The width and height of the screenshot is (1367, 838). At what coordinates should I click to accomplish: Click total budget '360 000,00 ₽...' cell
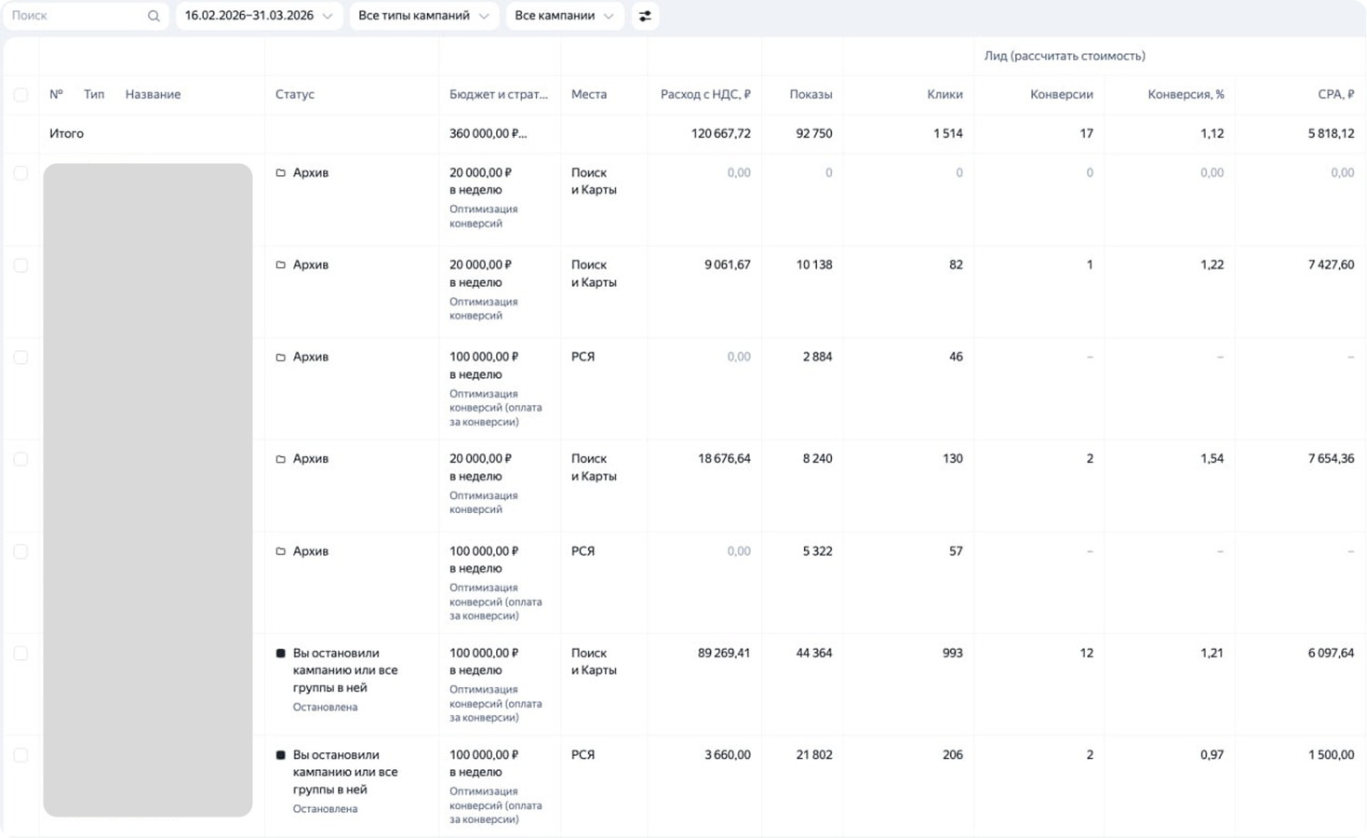pyautogui.click(x=488, y=133)
